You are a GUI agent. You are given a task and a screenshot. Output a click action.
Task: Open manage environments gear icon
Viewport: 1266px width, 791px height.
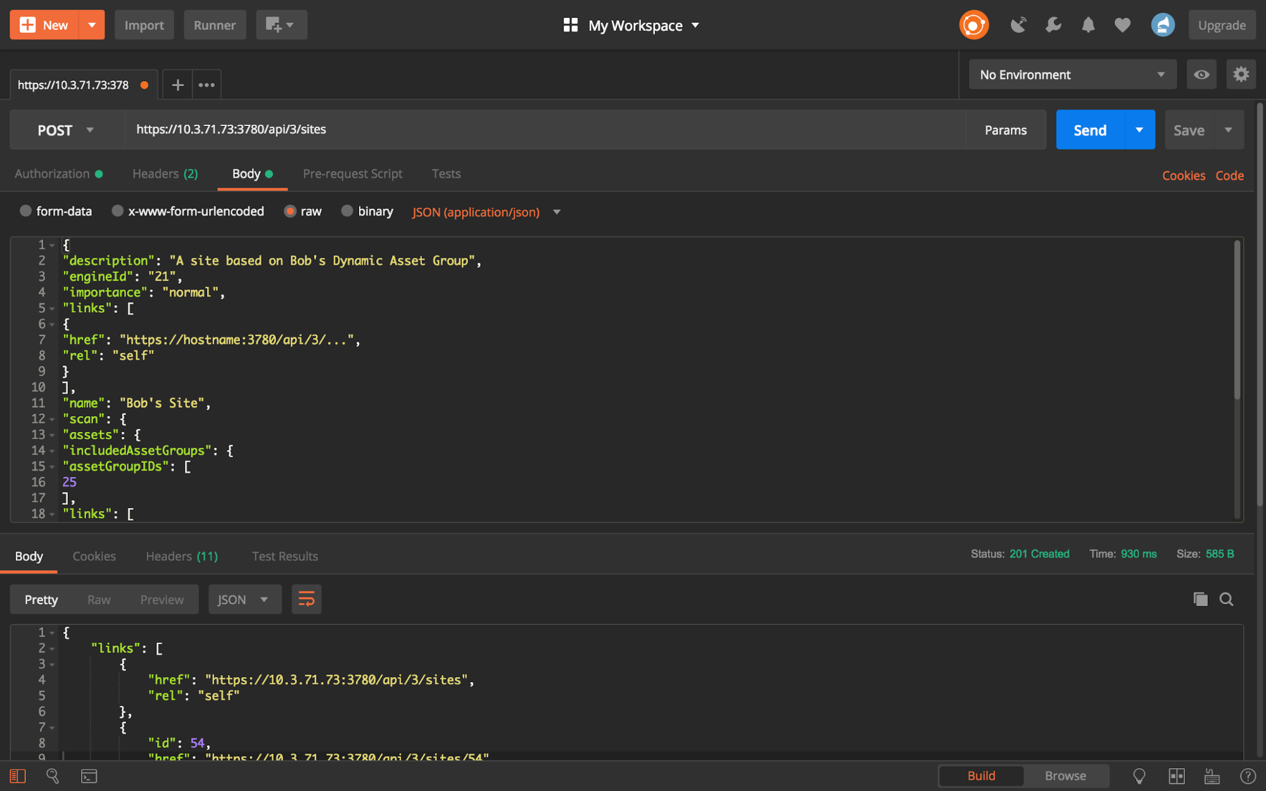coord(1241,75)
